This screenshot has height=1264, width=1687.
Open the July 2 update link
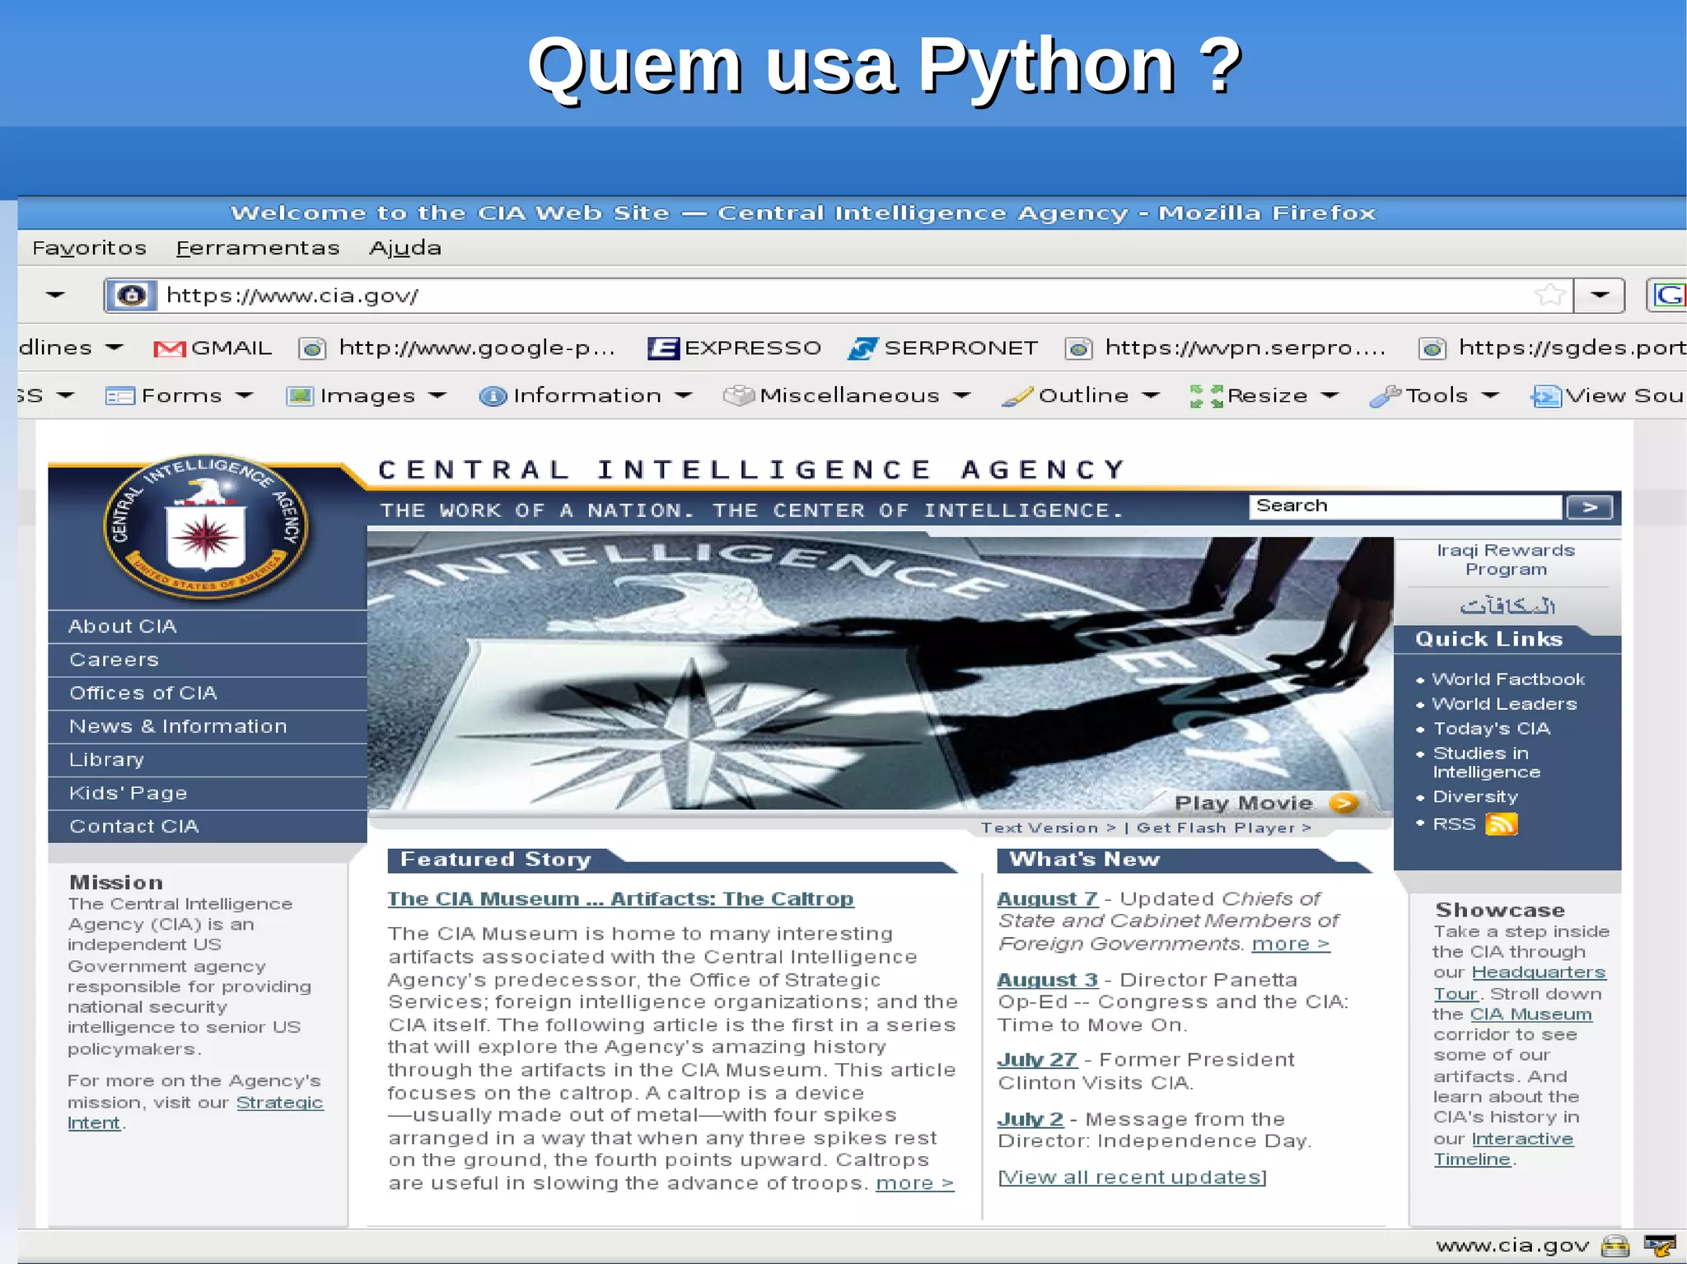1030,1119
